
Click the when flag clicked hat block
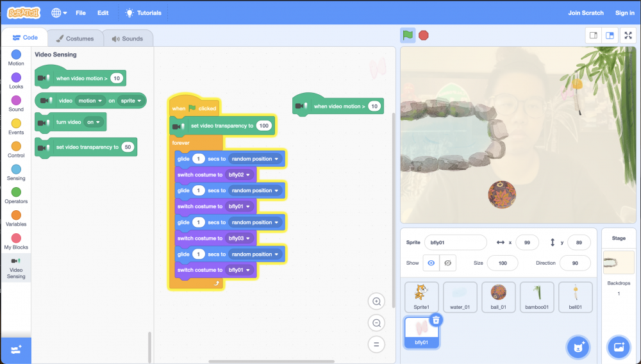[194, 107]
